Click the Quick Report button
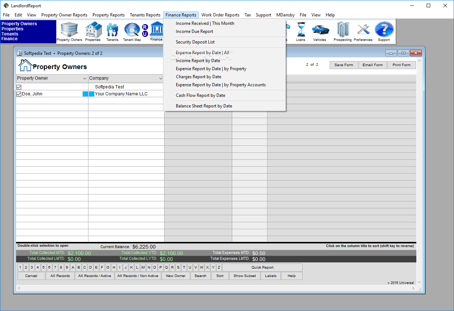This screenshot has height=311, width=454. 262,268
